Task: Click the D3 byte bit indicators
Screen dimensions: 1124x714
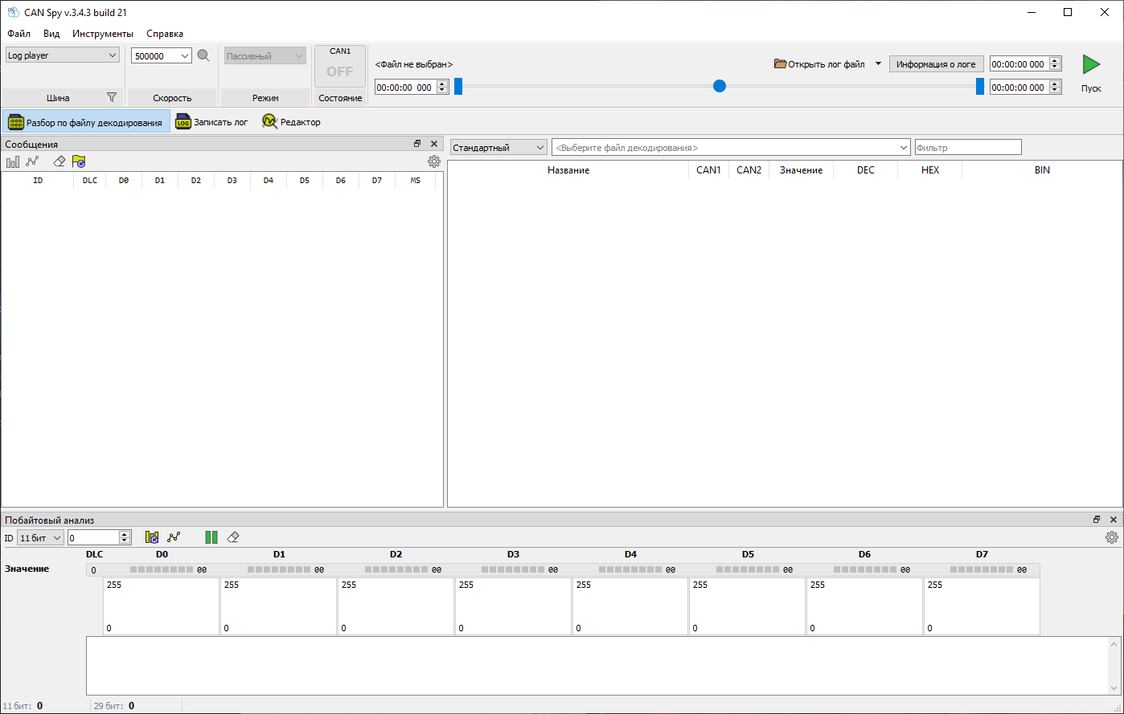Action: point(512,569)
